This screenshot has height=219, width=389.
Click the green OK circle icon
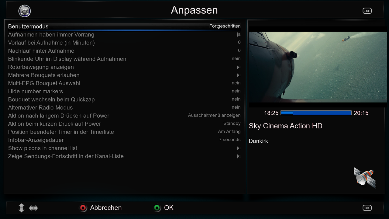157,208
